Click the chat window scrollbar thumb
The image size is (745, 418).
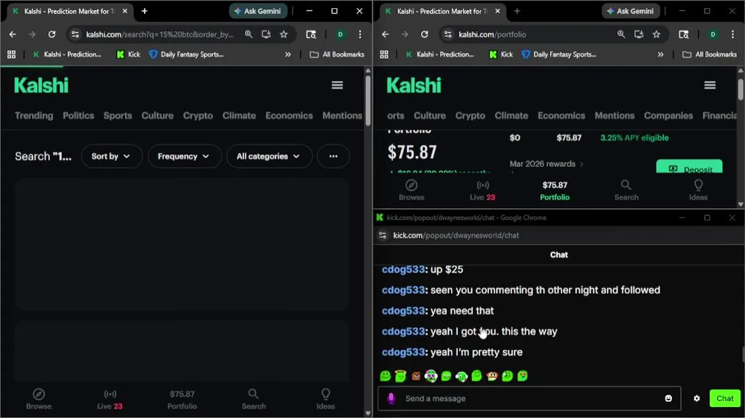tap(743, 354)
